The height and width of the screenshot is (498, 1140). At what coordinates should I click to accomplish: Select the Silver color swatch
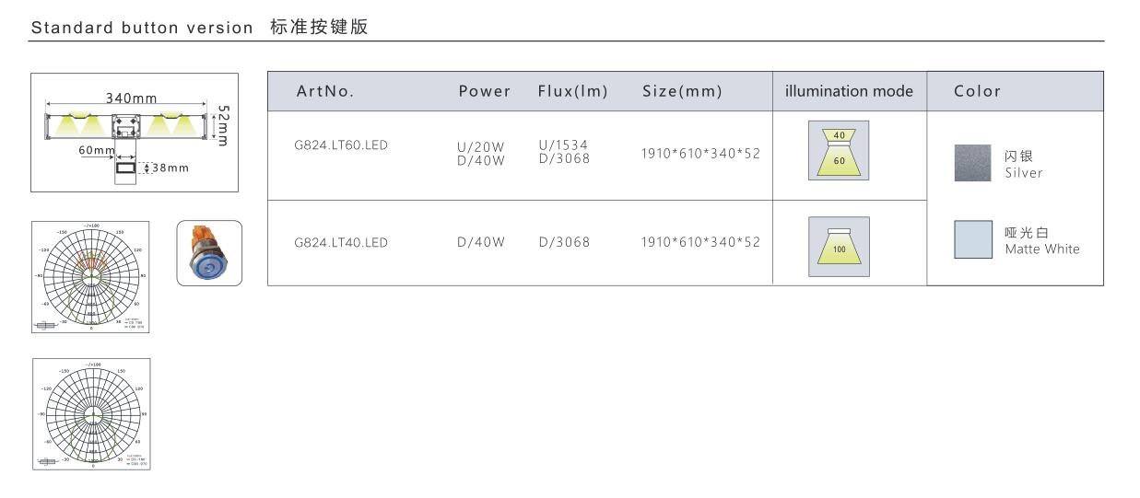[x=971, y=164]
